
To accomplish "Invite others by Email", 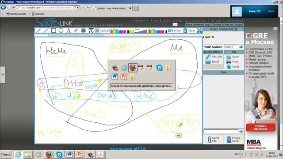I will pyautogui.click(x=212, y=62).
